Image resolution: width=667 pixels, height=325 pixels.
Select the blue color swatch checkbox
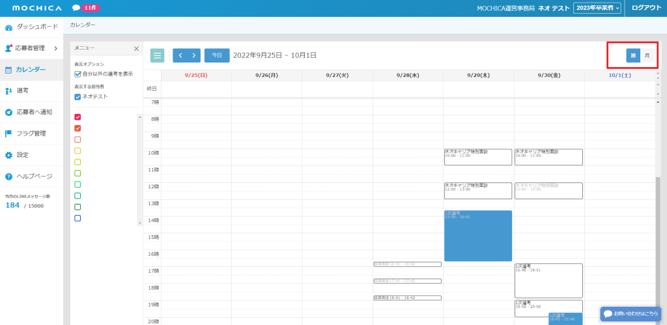pos(78,218)
